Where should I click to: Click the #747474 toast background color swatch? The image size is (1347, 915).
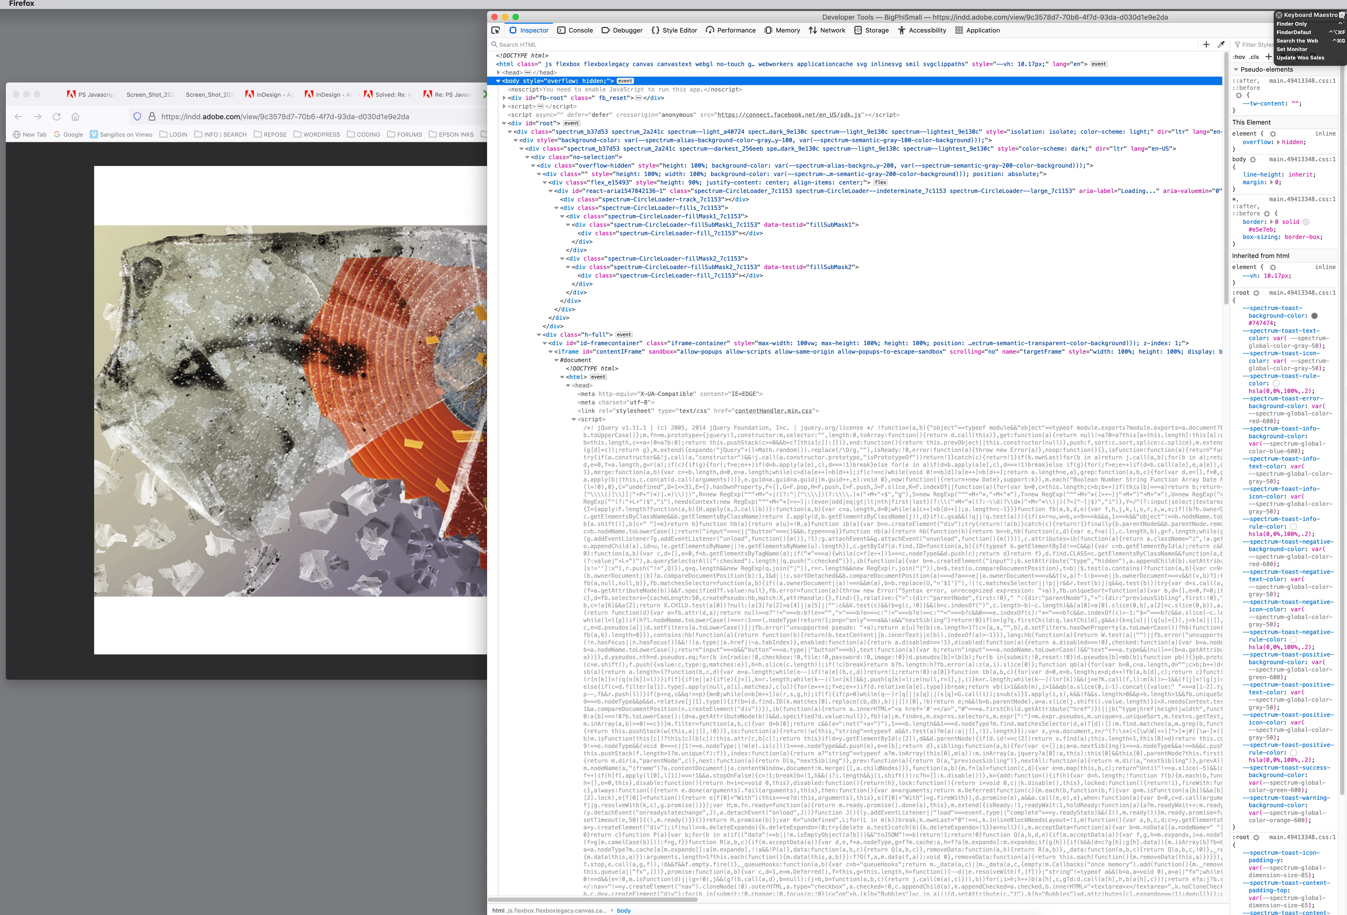1314,316
